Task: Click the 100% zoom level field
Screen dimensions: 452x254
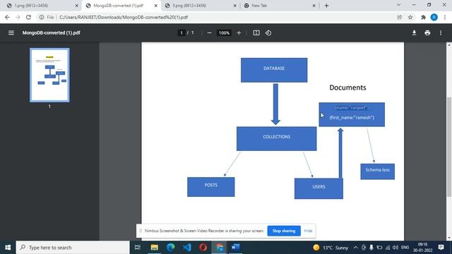Action: point(224,33)
